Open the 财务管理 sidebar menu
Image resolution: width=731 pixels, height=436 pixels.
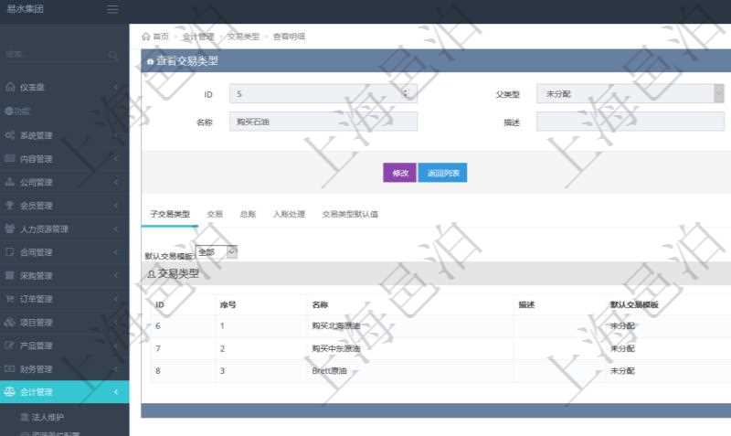click(64, 369)
